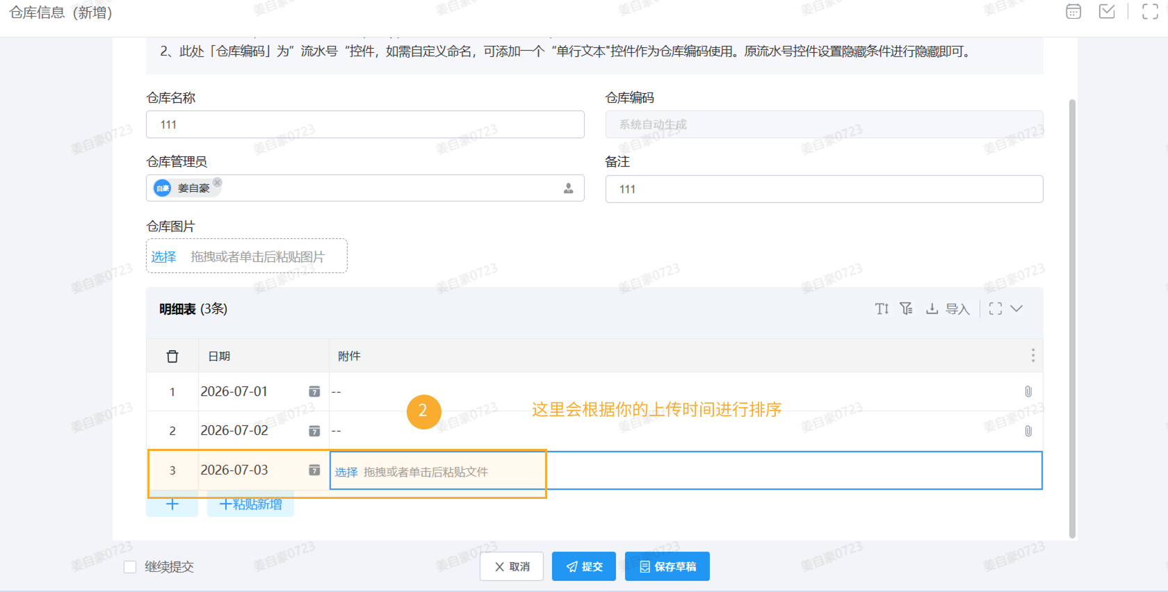Click row number 3 in the table
Image resolution: width=1168 pixels, height=592 pixels.
pyautogui.click(x=172, y=470)
